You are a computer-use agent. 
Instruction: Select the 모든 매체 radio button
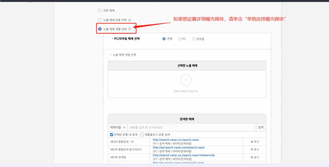[x=100, y=10]
